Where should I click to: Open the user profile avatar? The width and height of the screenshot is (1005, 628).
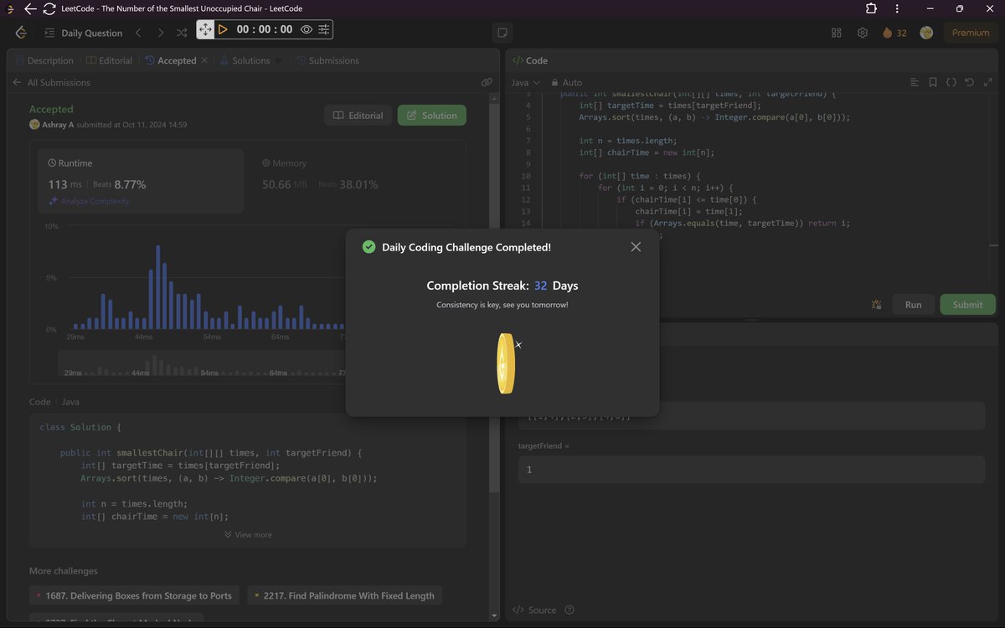point(926,33)
